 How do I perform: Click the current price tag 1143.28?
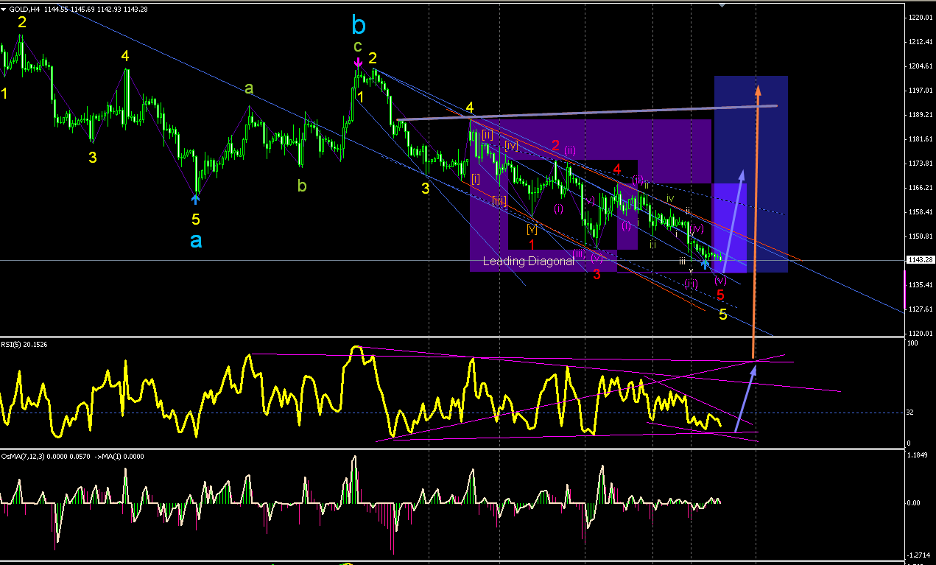click(920, 260)
